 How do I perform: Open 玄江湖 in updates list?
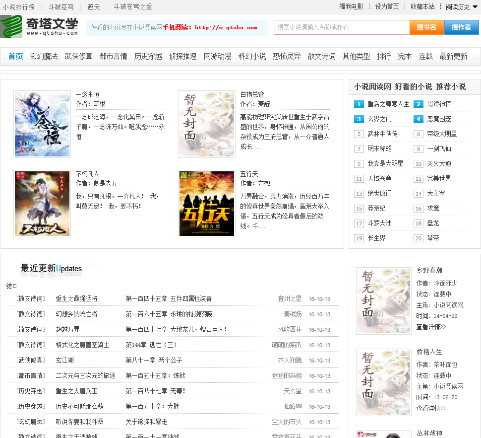(x=65, y=360)
